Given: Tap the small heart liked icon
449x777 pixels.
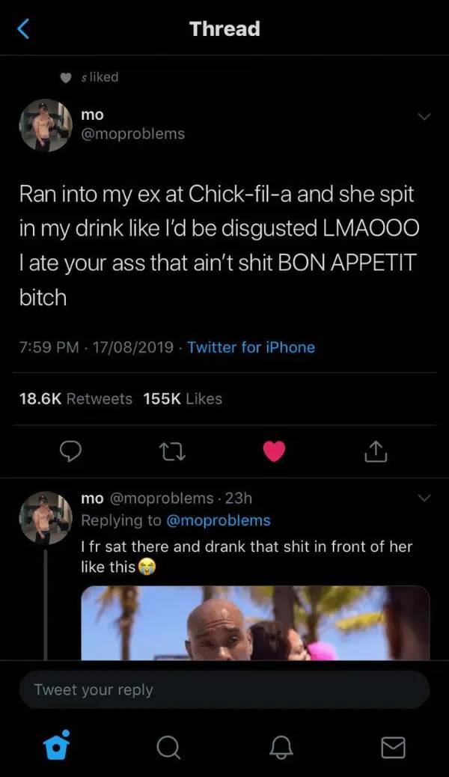Looking at the screenshot, I should pos(66,77).
